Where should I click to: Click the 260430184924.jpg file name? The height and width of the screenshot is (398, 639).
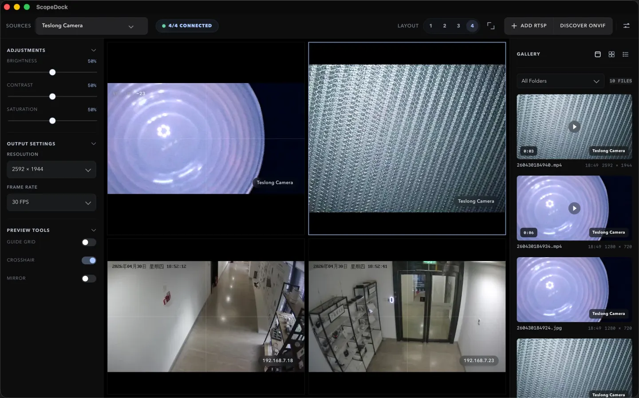point(539,328)
